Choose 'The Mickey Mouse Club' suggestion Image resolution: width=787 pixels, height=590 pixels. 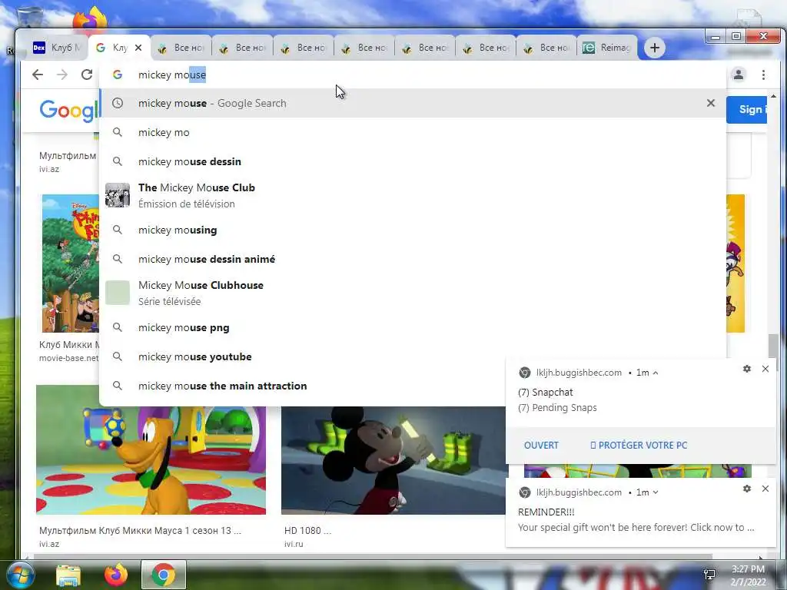[413, 195]
